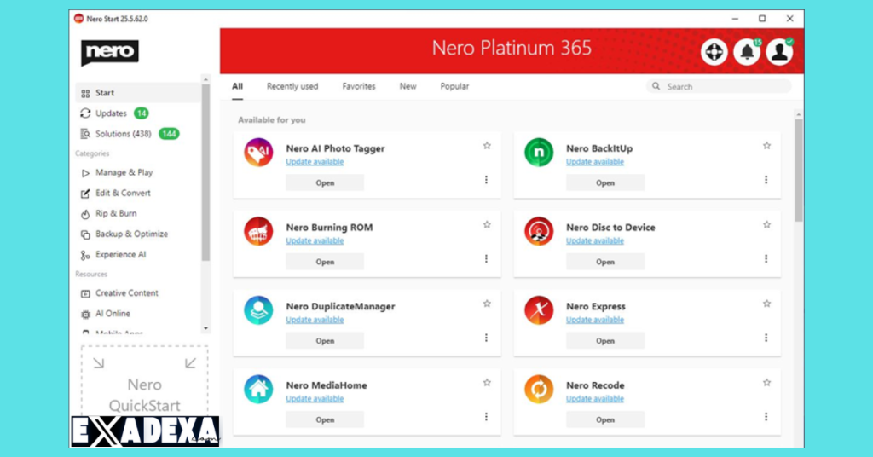The image size is (873, 457).
Task: Click the Nero Burning ROM app icon
Action: tap(258, 232)
